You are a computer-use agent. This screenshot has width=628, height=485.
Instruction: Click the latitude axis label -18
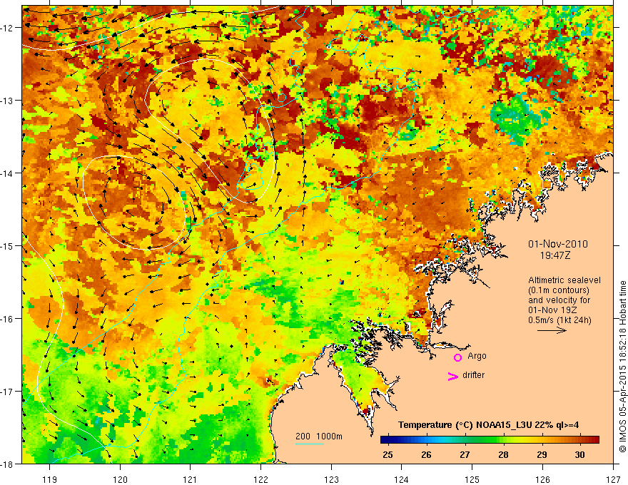8,464
